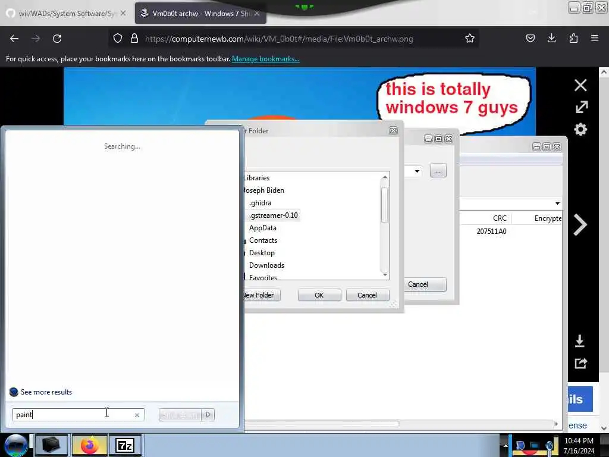Open the media viewer settings gear
The height and width of the screenshot is (457, 609).
(x=580, y=129)
